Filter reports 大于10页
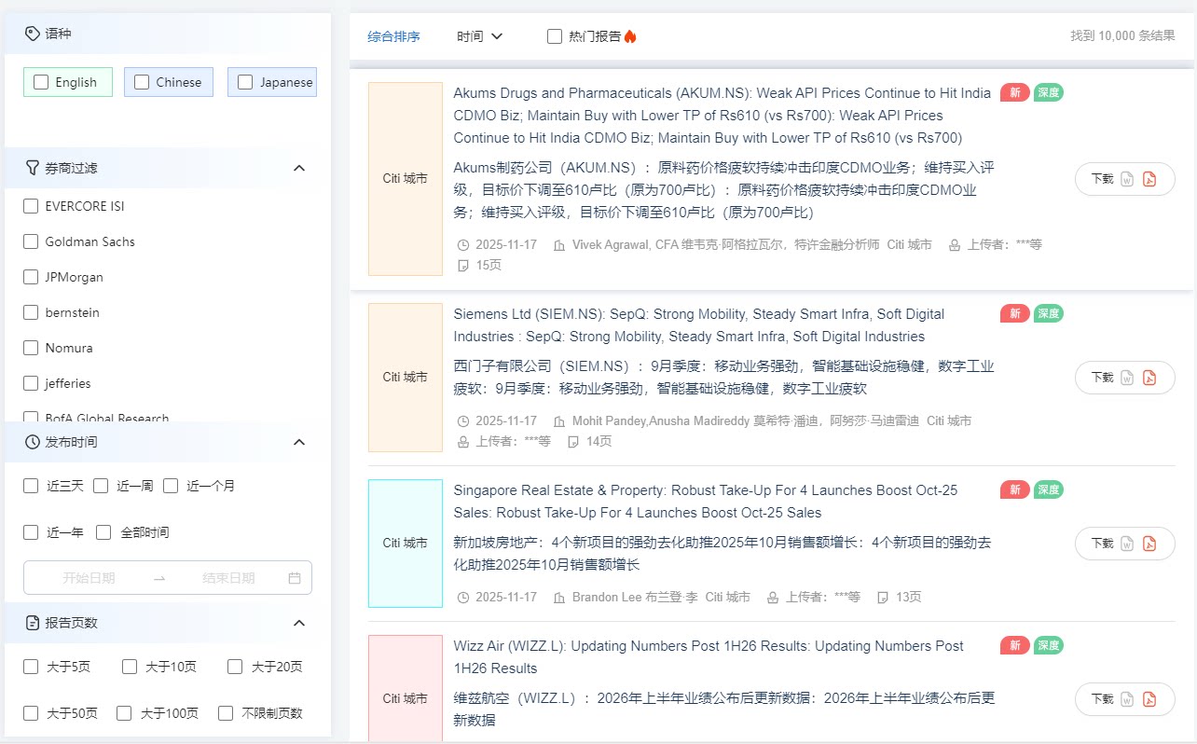This screenshot has width=1197, height=744. [129, 667]
